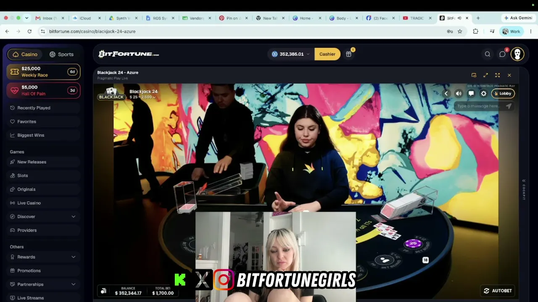This screenshot has width=538, height=302.
Task: Open the Blackjack 24 bet limits dropdown
Action: pyautogui.click(x=142, y=97)
